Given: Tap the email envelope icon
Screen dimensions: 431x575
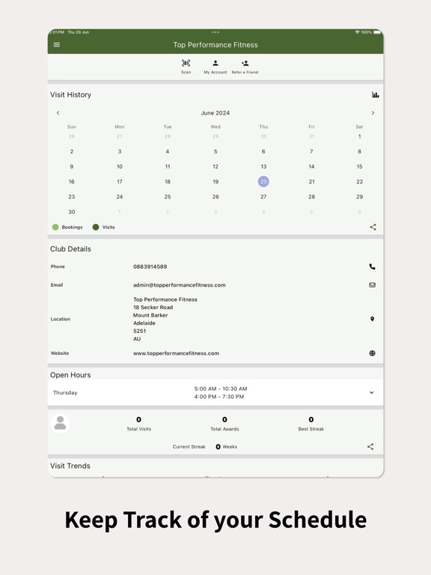Looking at the screenshot, I should point(372,285).
